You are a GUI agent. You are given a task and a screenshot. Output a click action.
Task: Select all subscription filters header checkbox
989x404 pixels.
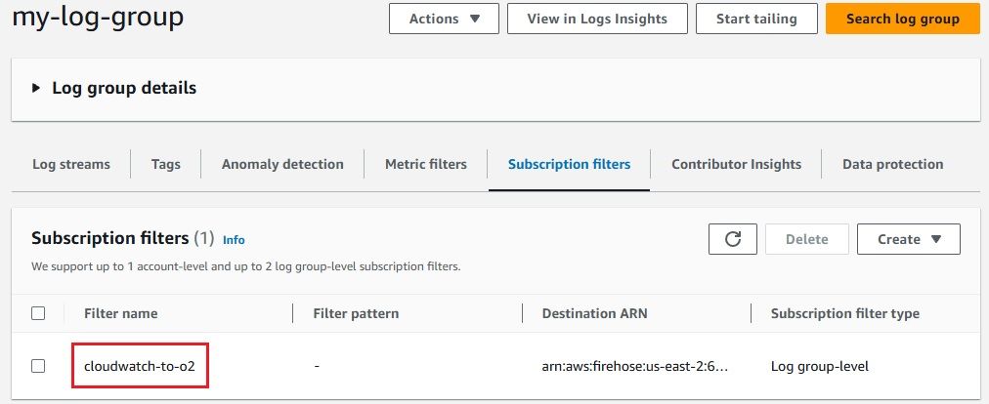tap(38, 313)
